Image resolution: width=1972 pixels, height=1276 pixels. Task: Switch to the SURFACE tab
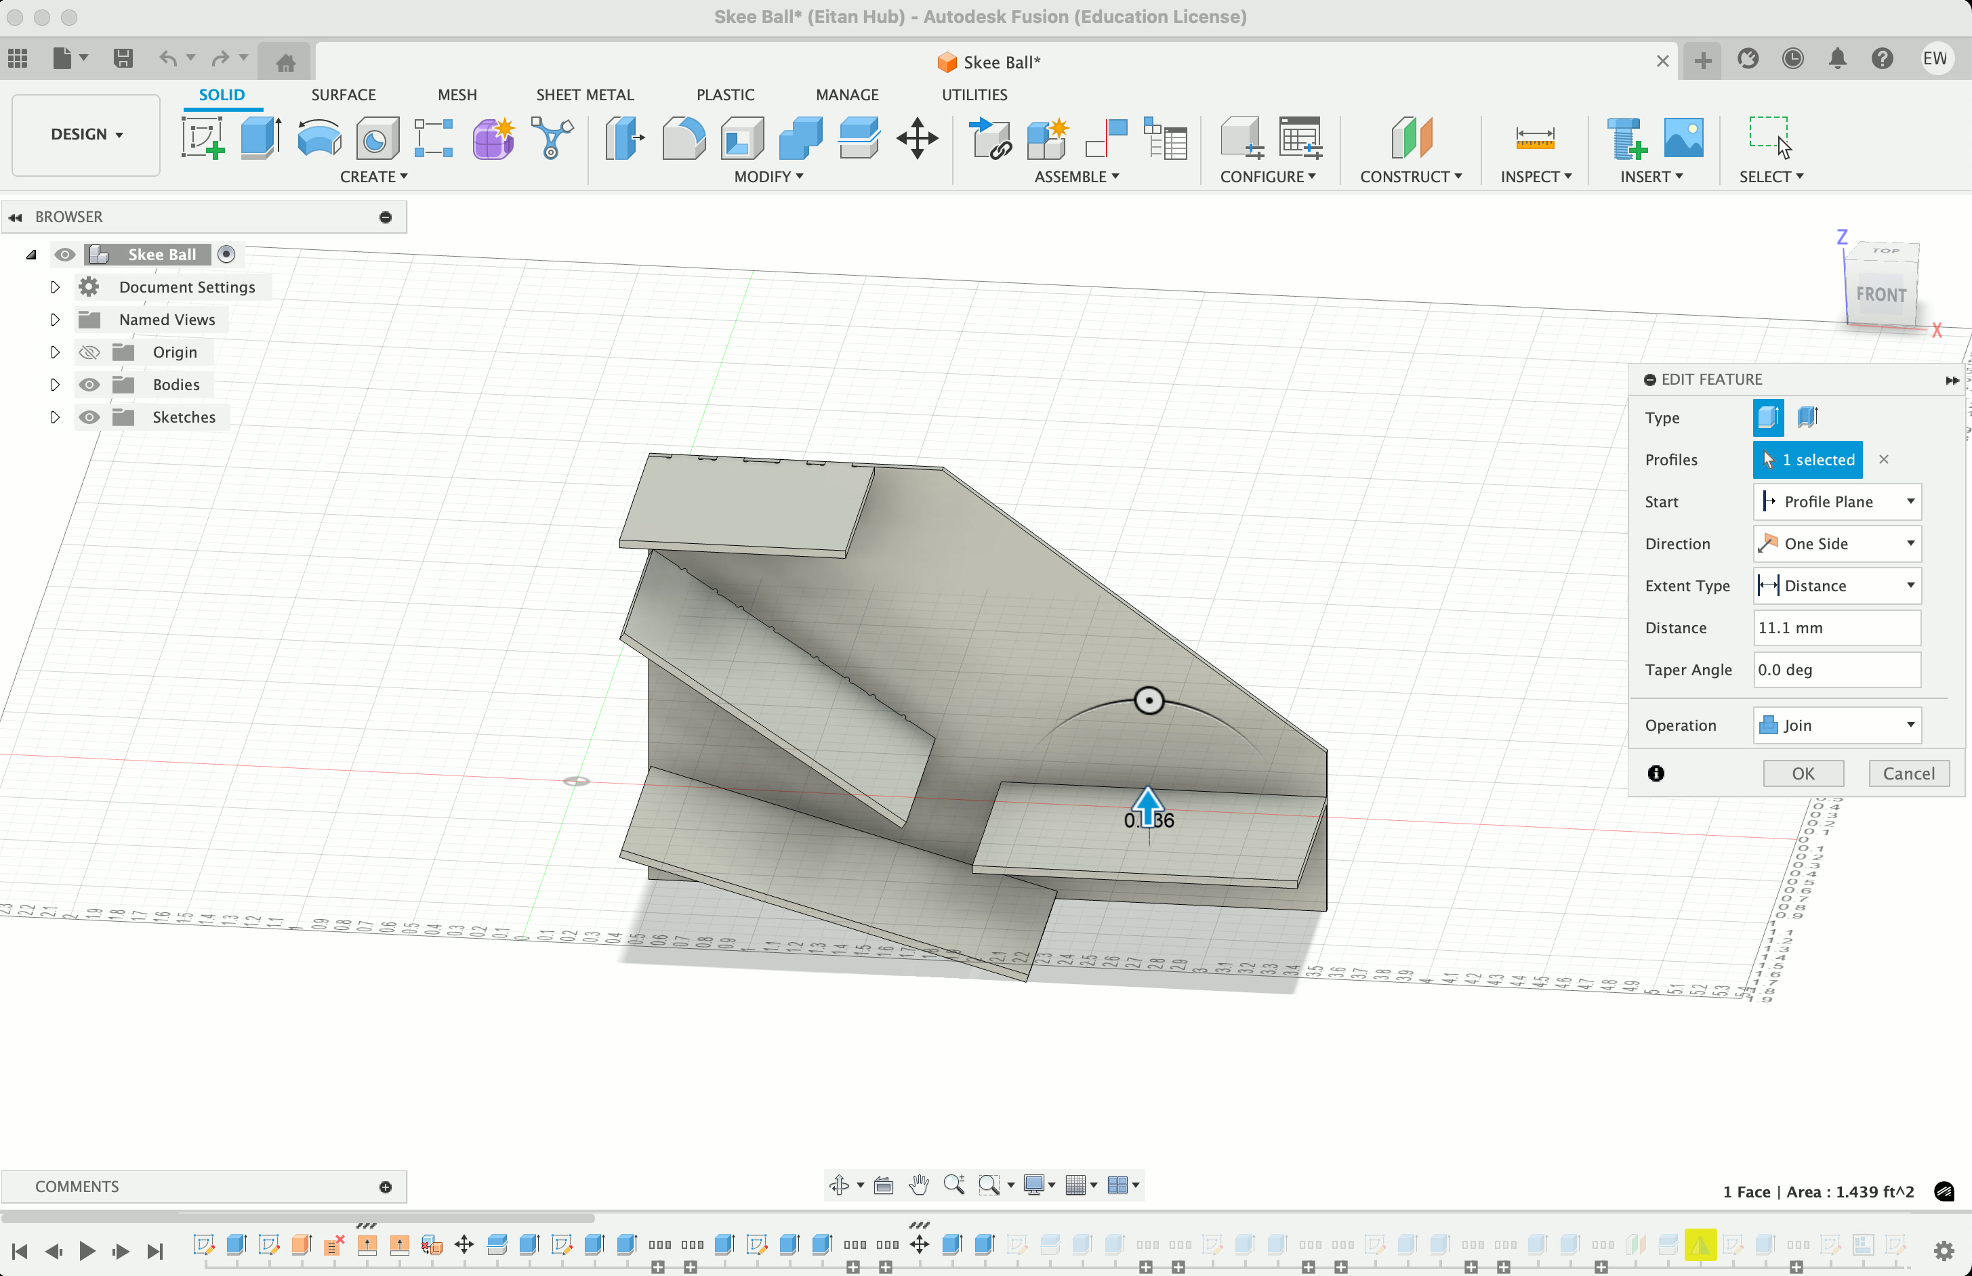[343, 94]
